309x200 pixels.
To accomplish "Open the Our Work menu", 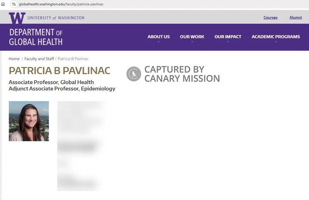I will click(192, 37).
